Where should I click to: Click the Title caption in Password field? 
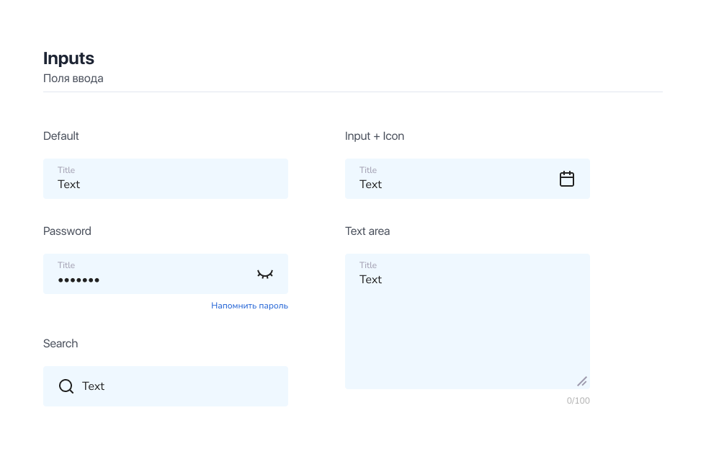click(66, 265)
